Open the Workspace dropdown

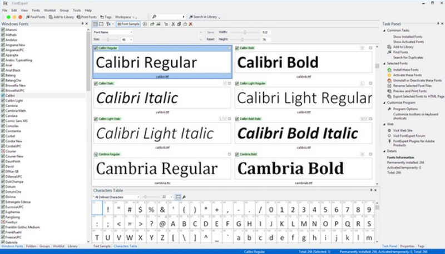pos(125,17)
